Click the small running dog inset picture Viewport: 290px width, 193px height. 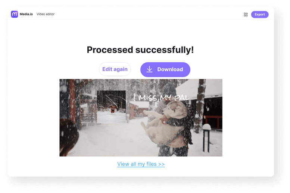pos(111,107)
